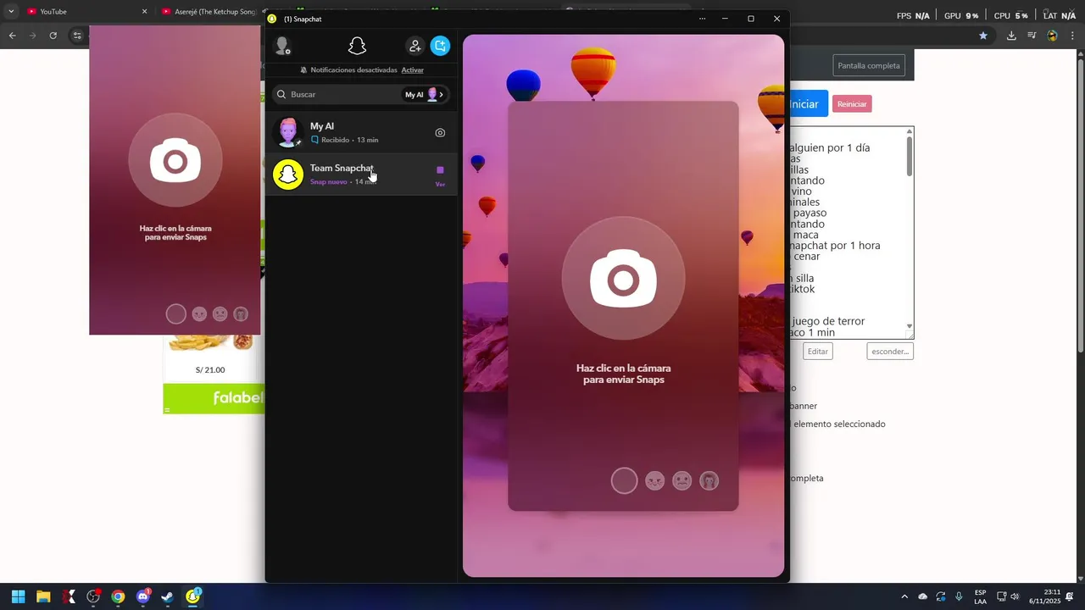The width and height of the screenshot is (1085, 610).
Task: Open the profile avatar in Snapchat
Action: coord(283,46)
